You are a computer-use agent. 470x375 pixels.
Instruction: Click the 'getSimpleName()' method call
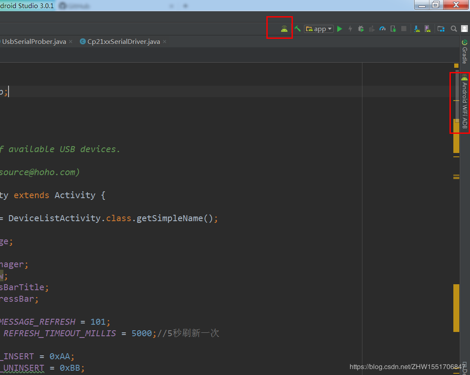pos(175,218)
